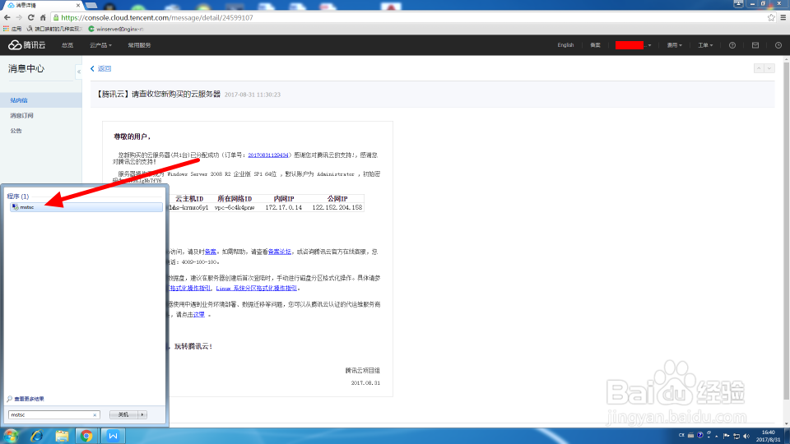Click 查看更多结果 in Start menu

(x=29, y=399)
